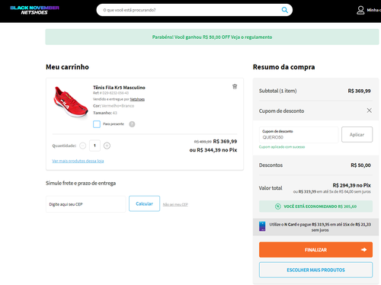Open Ver mais produtos dessa loja link
Viewport: 381px width, 285px height.
78,161
